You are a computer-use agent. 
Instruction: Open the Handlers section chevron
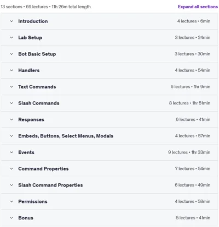[11, 71]
